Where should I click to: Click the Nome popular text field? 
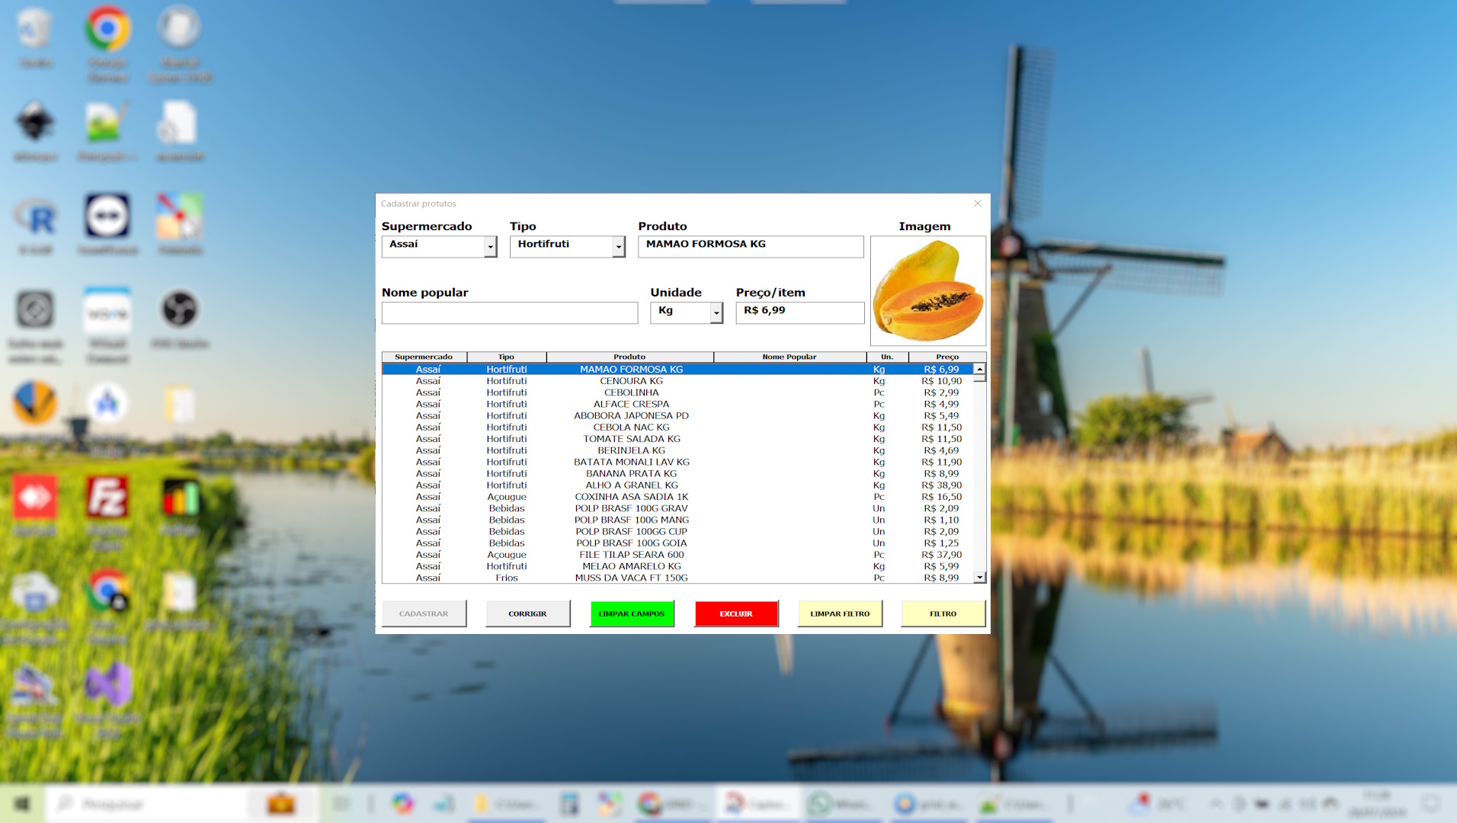click(x=509, y=312)
